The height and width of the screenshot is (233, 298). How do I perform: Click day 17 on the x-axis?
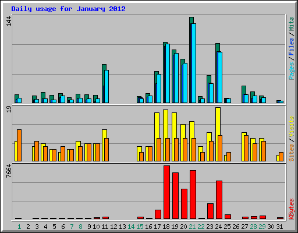tap(157, 227)
